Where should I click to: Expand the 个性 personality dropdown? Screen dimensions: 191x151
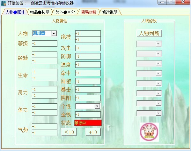(97, 106)
